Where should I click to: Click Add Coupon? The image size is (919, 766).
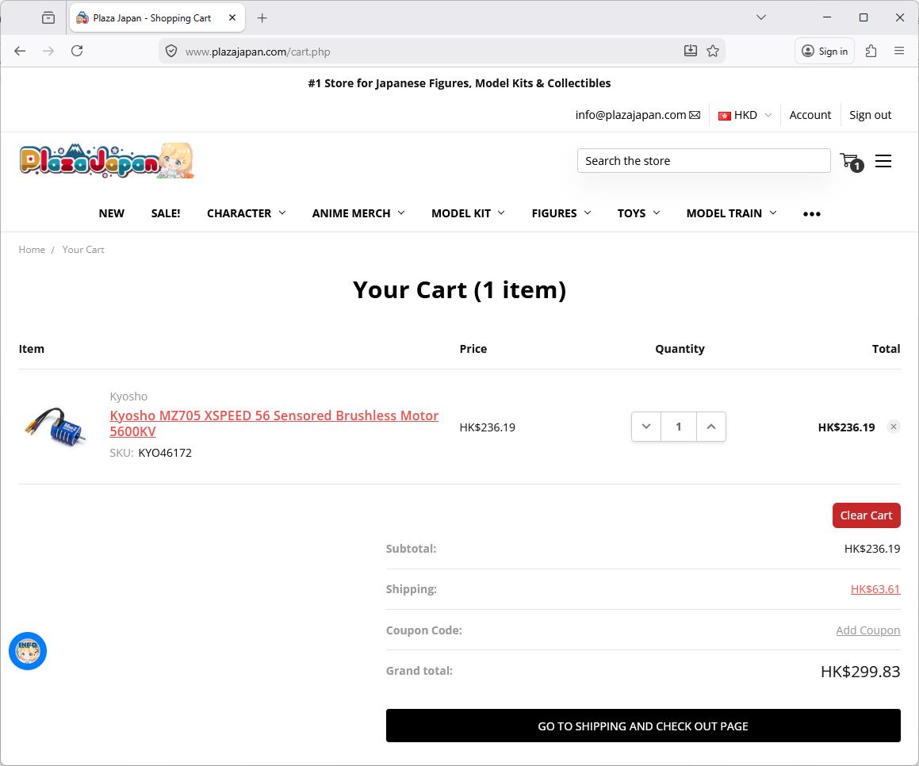coord(867,630)
